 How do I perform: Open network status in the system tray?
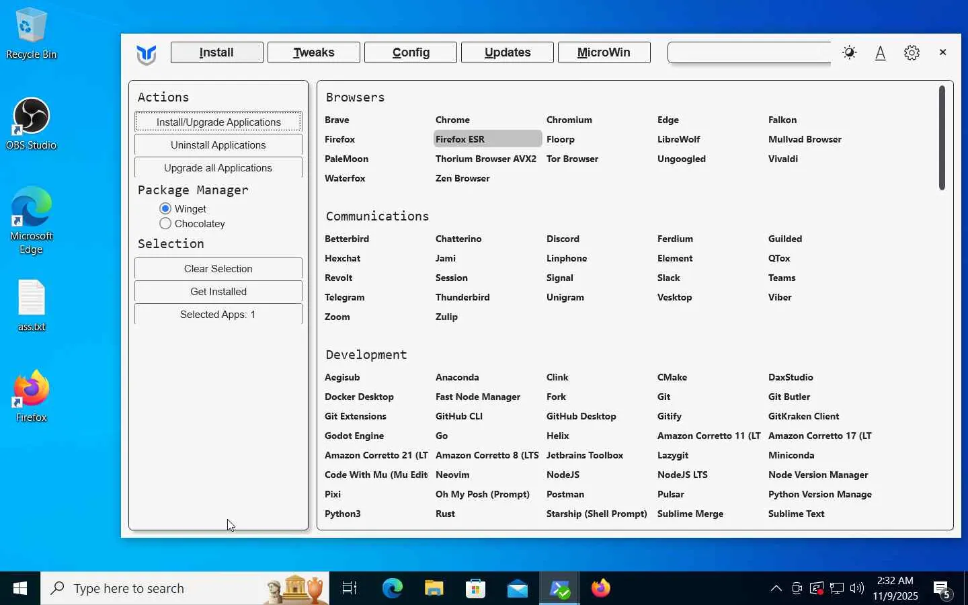837,589
